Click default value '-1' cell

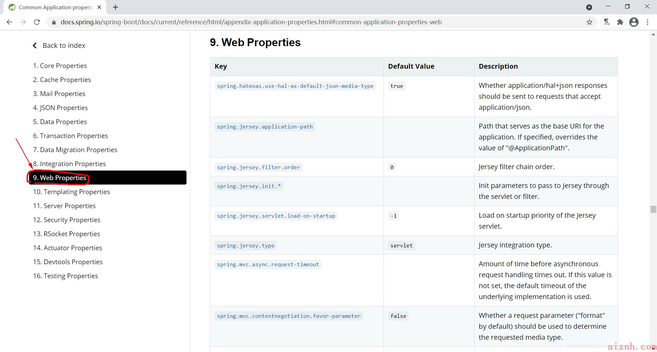[394, 216]
